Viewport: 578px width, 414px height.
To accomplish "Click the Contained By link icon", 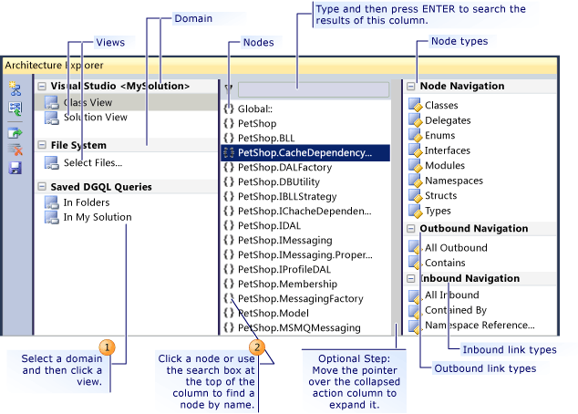I will pos(415,312).
